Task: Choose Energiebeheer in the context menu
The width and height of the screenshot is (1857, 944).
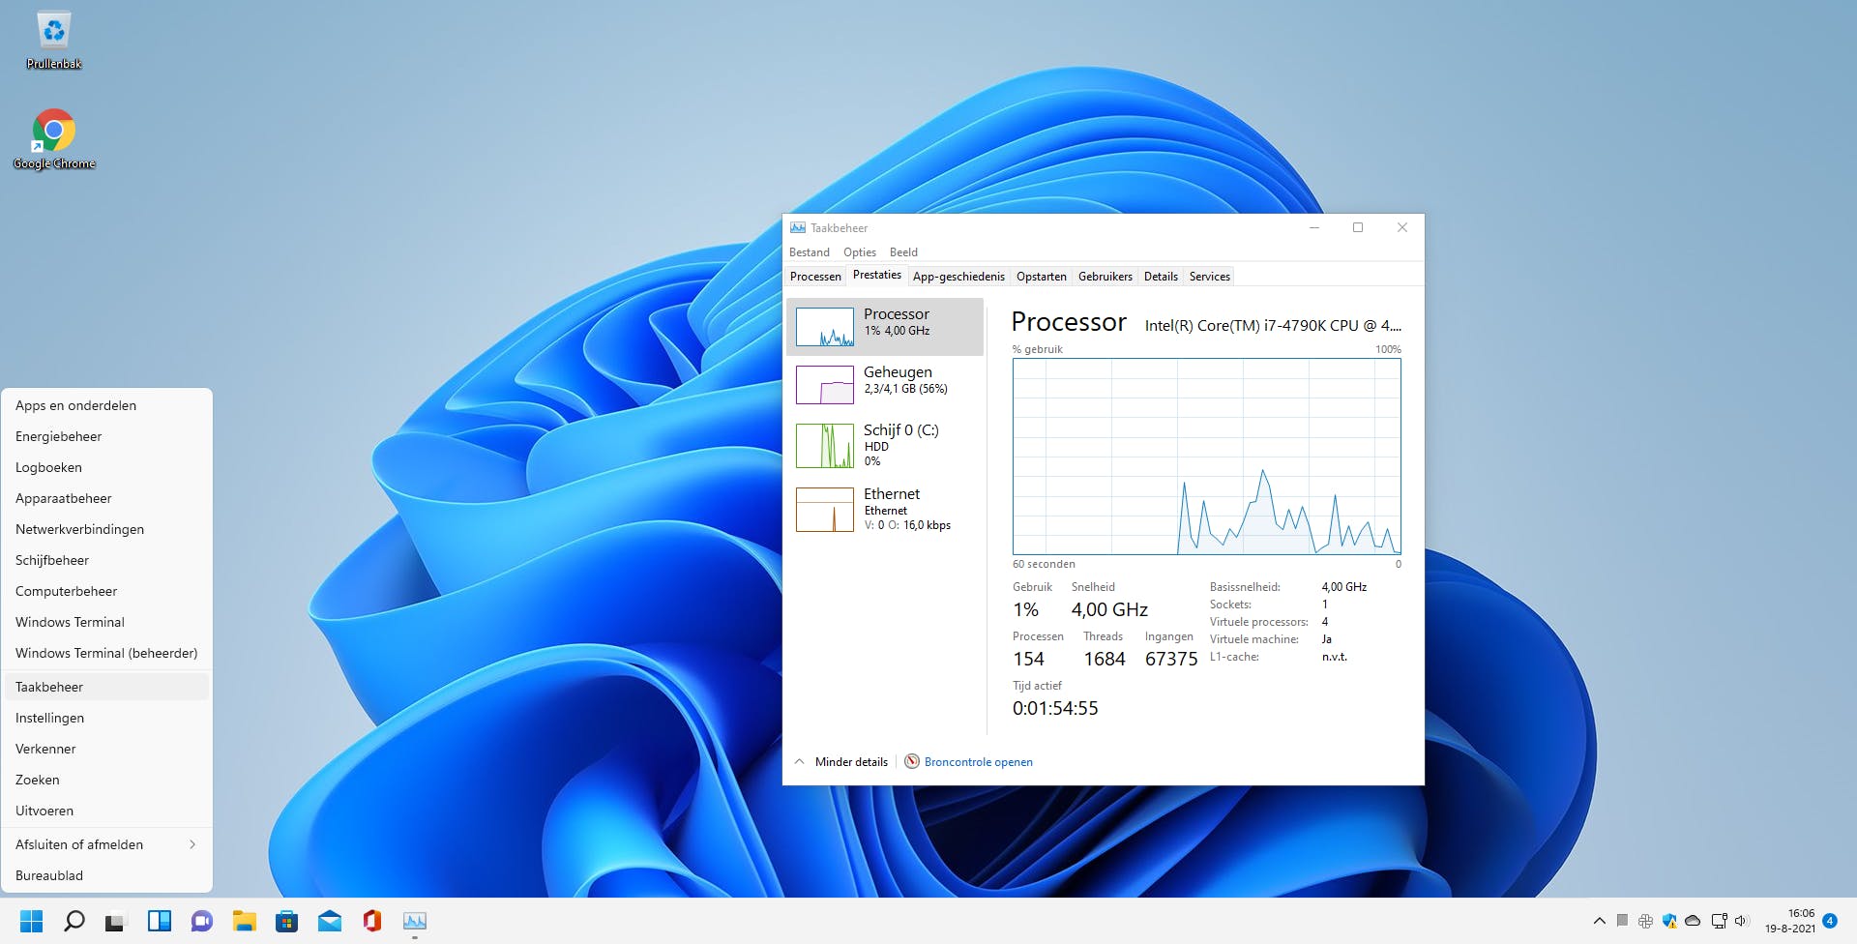Action: (106, 437)
